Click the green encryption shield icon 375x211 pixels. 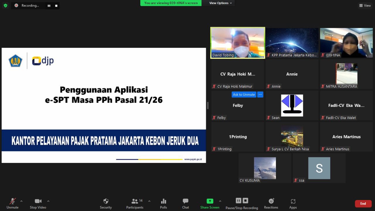[x=5, y=5]
